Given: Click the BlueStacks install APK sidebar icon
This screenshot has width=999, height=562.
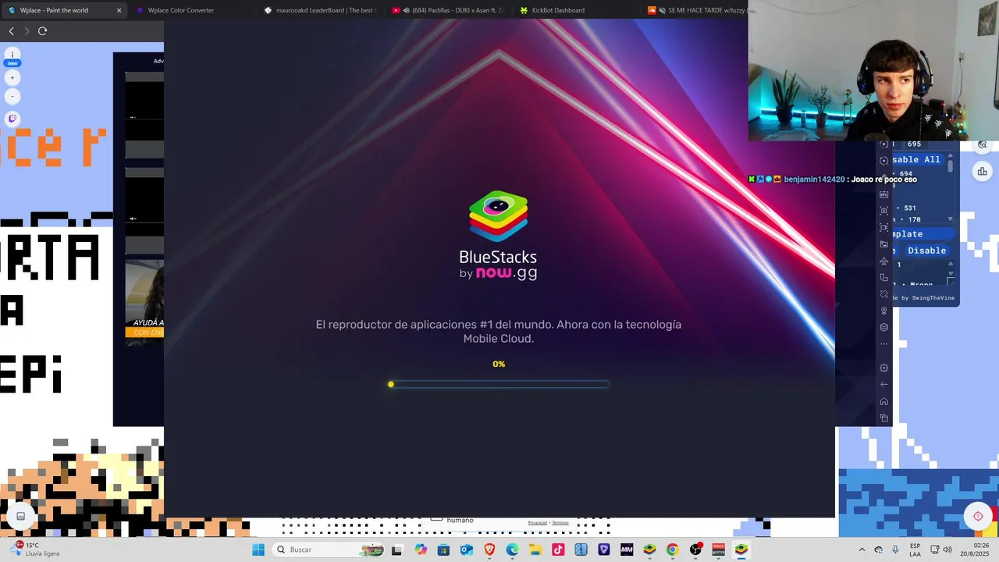Looking at the screenshot, I should click(883, 194).
